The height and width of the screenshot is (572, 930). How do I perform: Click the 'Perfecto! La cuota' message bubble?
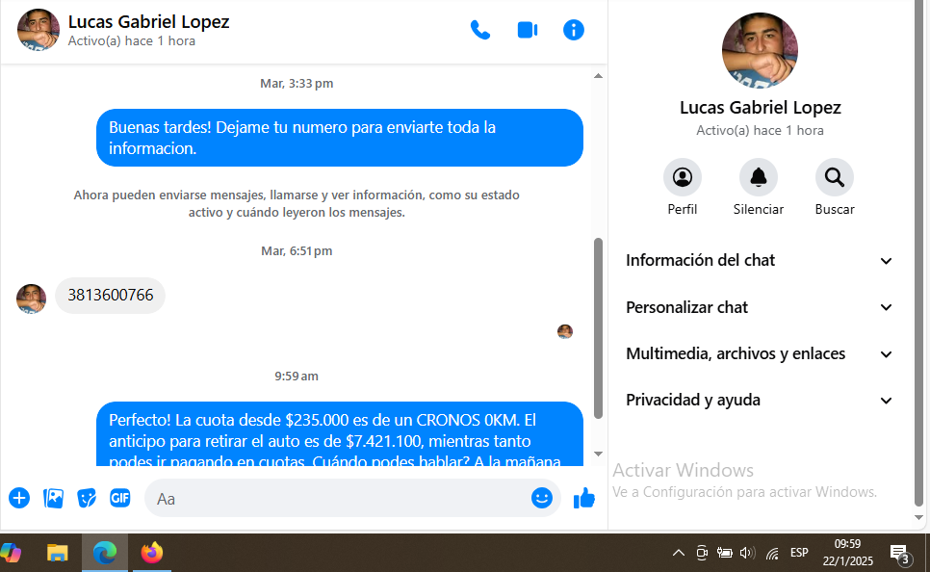339,433
